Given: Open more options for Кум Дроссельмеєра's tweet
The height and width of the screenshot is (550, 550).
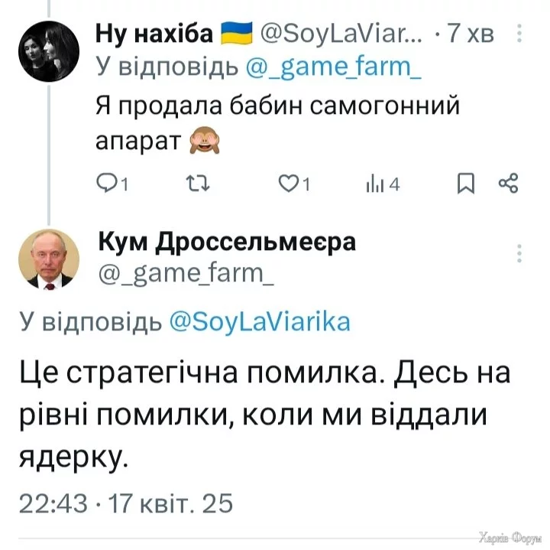Looking at the screenshot, I should tap(519, 253).
